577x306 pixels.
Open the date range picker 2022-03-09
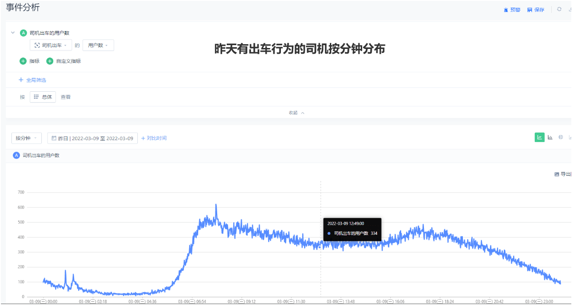point(93,138)
